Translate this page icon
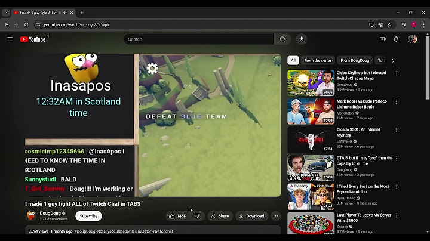The image size is (430, 241). (x=380, y=24)
